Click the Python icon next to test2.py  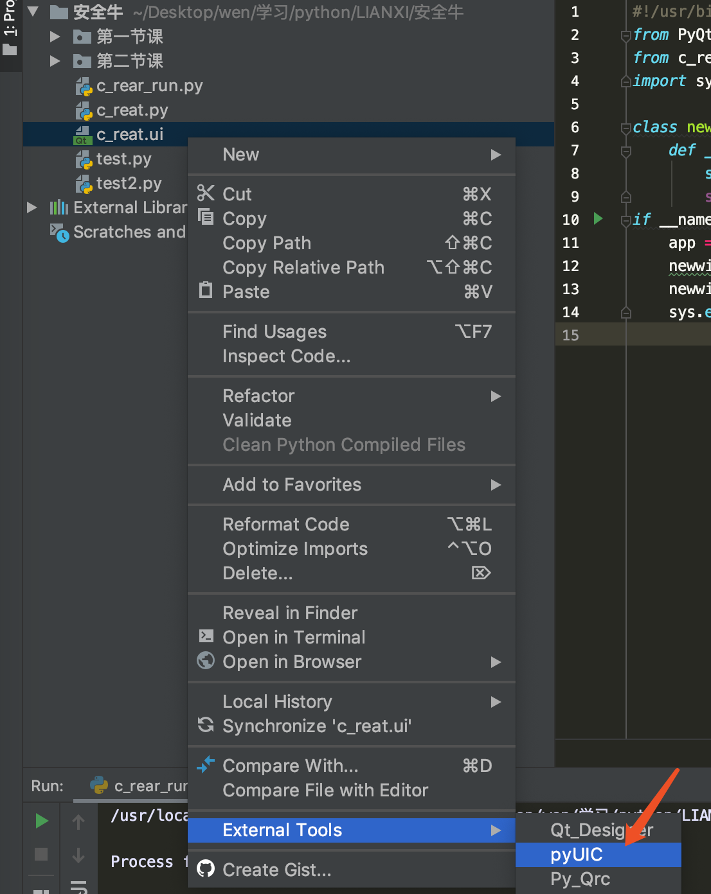click(x=84, y=183)
